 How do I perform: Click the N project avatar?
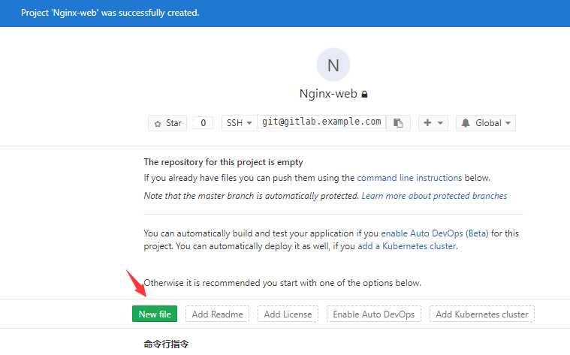(x=333, y=65)
